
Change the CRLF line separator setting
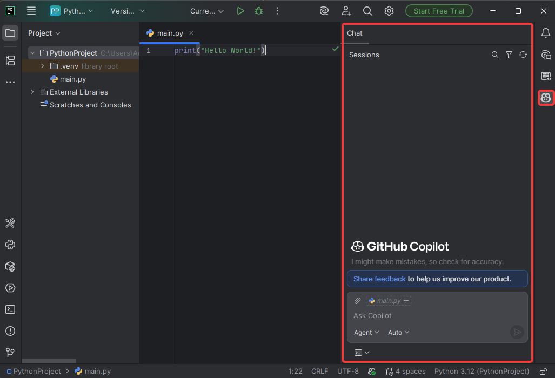(x=319, y=372)
